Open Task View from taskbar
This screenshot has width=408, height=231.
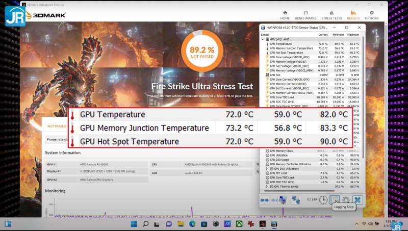click(x=157, y=224)
